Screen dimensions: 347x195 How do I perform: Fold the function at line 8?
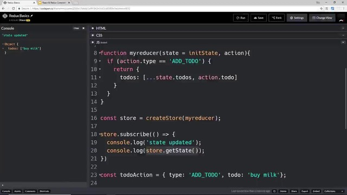point(100,53)
